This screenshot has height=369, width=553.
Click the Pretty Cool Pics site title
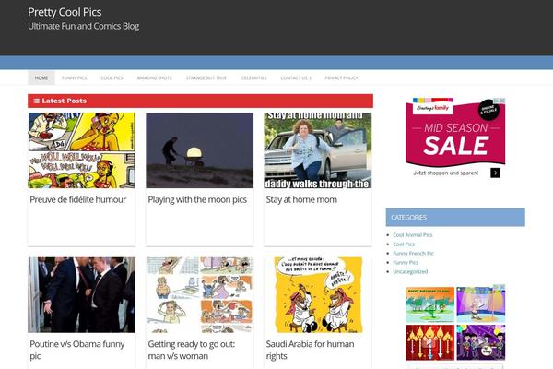coord(65,12)
